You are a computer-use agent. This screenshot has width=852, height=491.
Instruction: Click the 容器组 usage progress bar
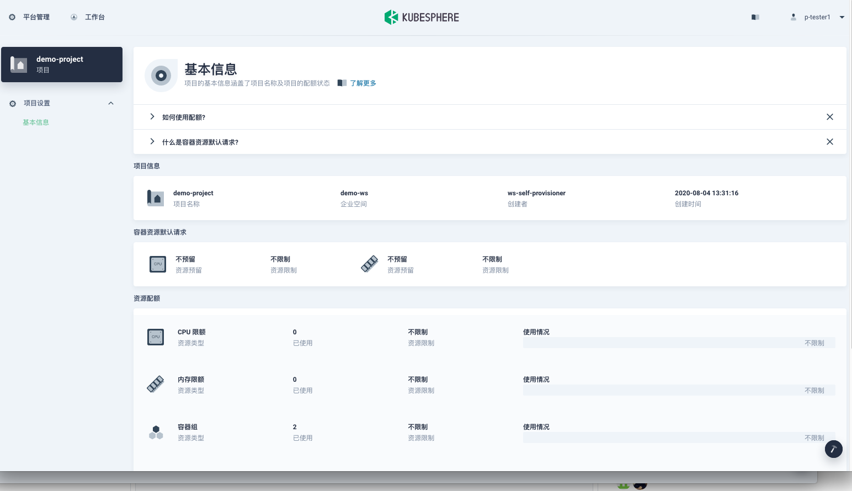pos(679,437)
